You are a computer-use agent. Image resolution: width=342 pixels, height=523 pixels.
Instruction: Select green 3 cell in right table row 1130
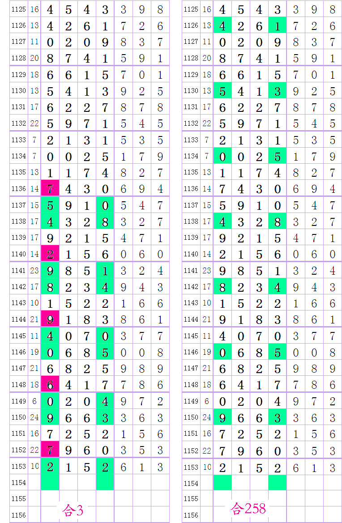(277, 91)
